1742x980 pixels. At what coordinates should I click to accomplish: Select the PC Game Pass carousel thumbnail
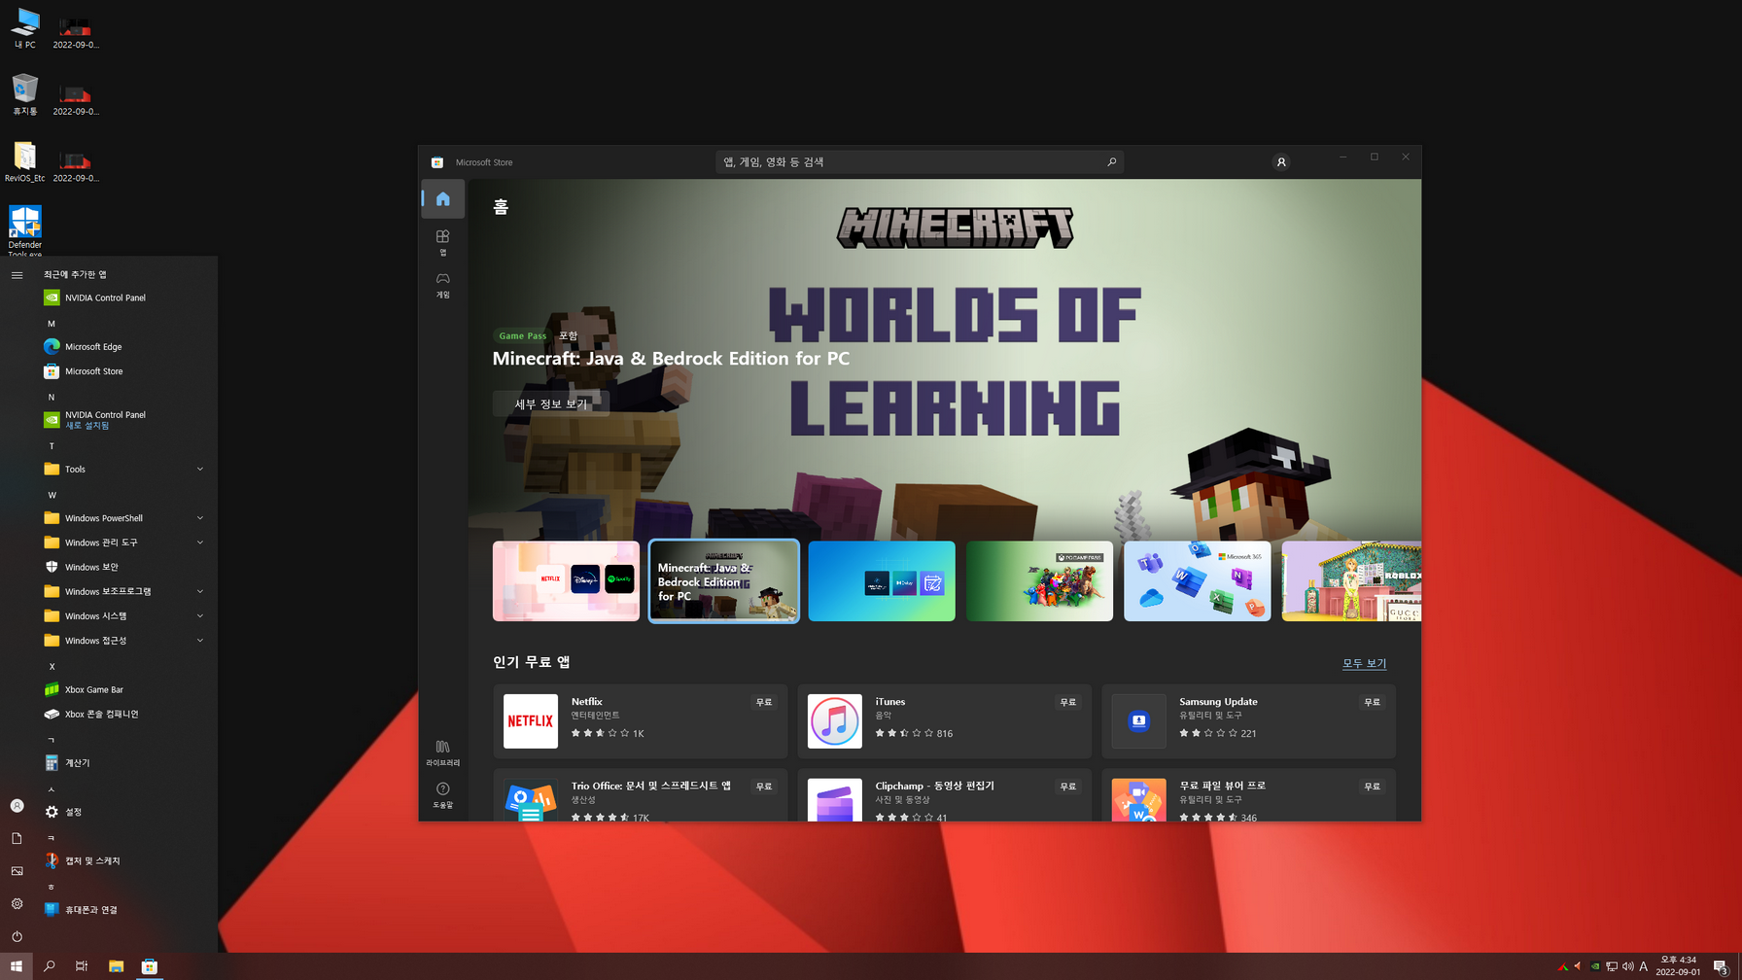(x=1039, y=581)
